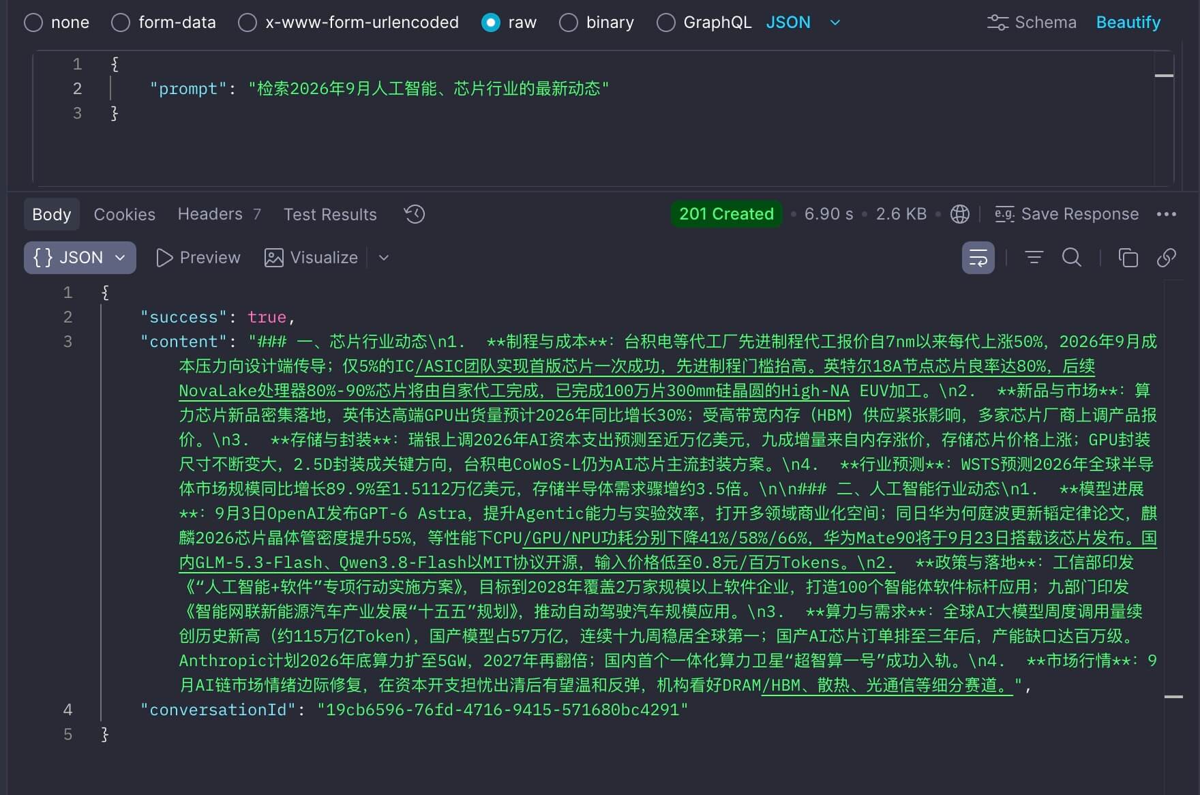Save Response as example
Image resolution: width=1200 pixels, height=795 pixels.
click(x=1066, y=214)
